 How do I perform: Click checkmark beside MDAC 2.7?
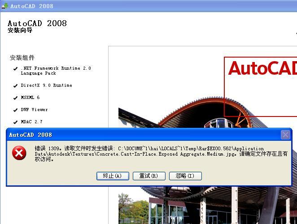(x=15, y=122)
